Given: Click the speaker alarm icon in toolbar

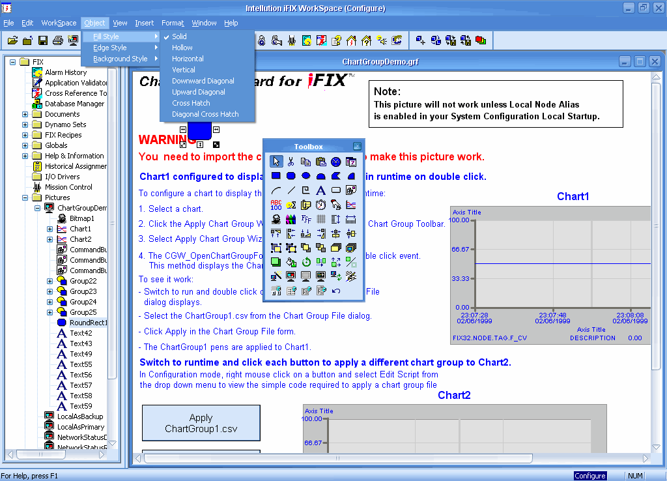Looking at the screenshot, I should pos(382,40).
